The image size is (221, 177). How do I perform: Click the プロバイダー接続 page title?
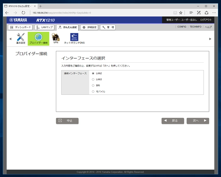coord(31,54)
